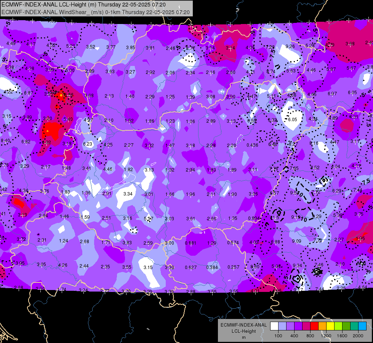Click the light lavender legend swatch

pyautogui.click(x=282, y=326)
